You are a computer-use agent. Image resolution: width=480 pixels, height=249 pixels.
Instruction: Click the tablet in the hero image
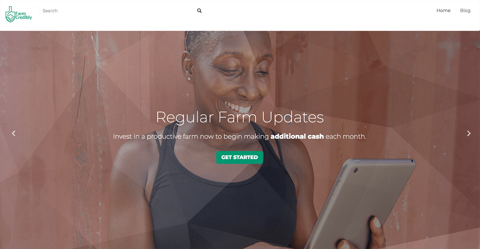coord(360,203)
